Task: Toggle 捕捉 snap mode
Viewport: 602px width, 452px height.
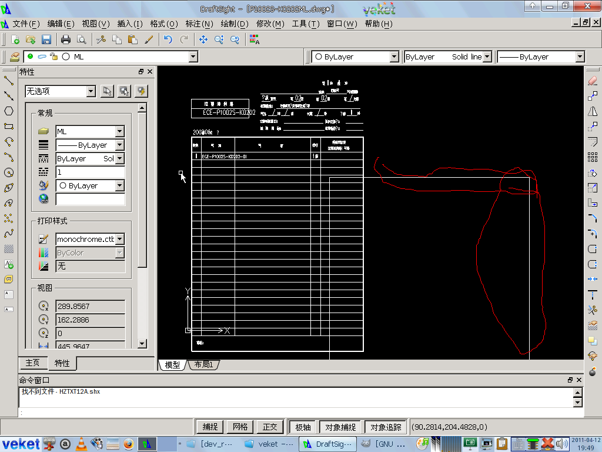Action: (x=210, y=427)
